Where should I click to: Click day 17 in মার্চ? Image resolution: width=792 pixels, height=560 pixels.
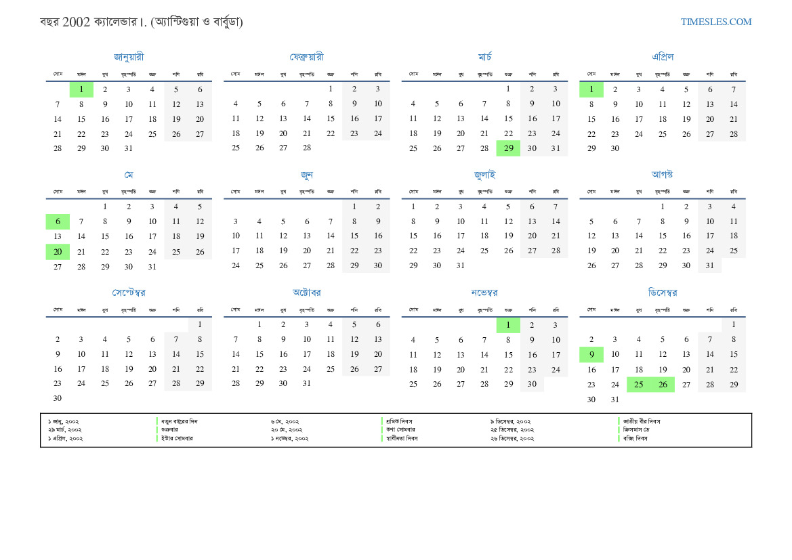[556, 119]
